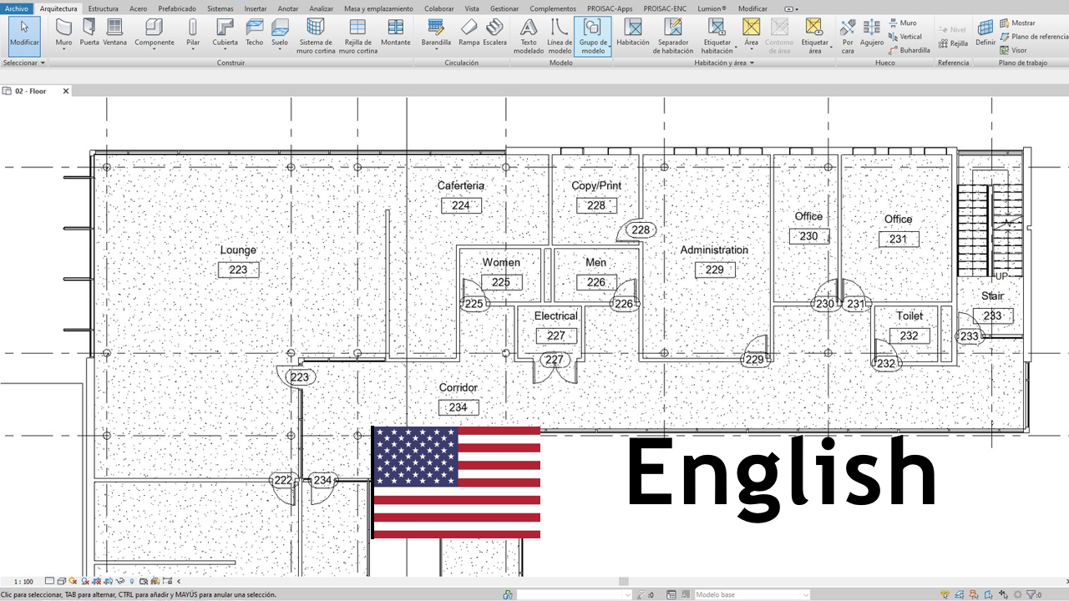
Task: Close the 02 - Floor view tab
Action: [x=66, y=91]
